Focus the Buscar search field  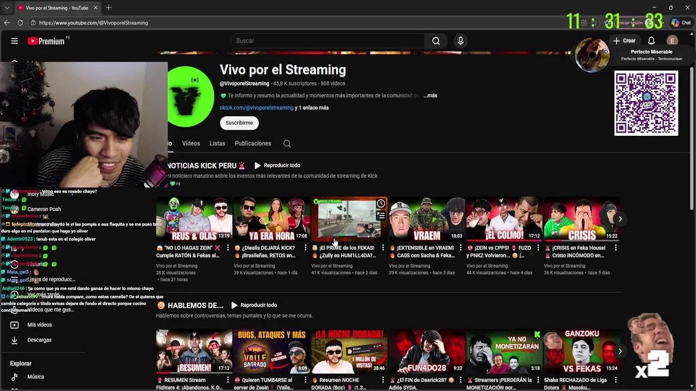[x=328, y=41]
